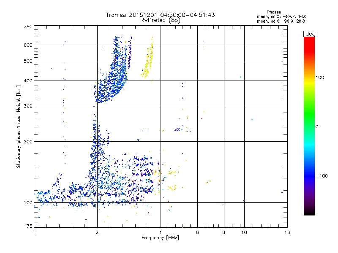Click the 'mean, sd,X: 90.9, 20.8' line
The width and height of the screenshot is (338, 253).
(x=281, y=21)
